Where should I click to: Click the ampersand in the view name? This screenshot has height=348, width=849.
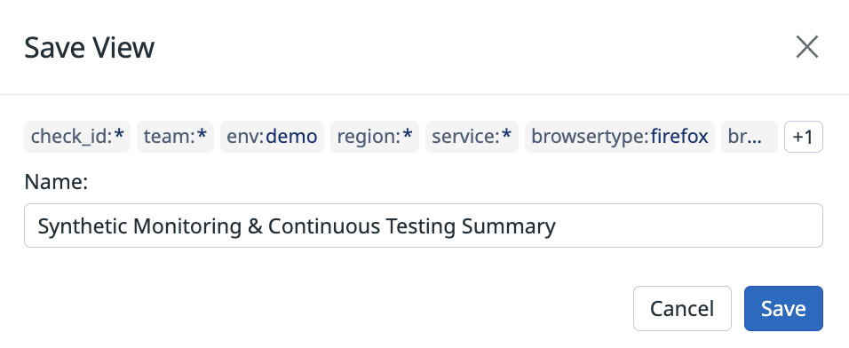click(255, 226)
